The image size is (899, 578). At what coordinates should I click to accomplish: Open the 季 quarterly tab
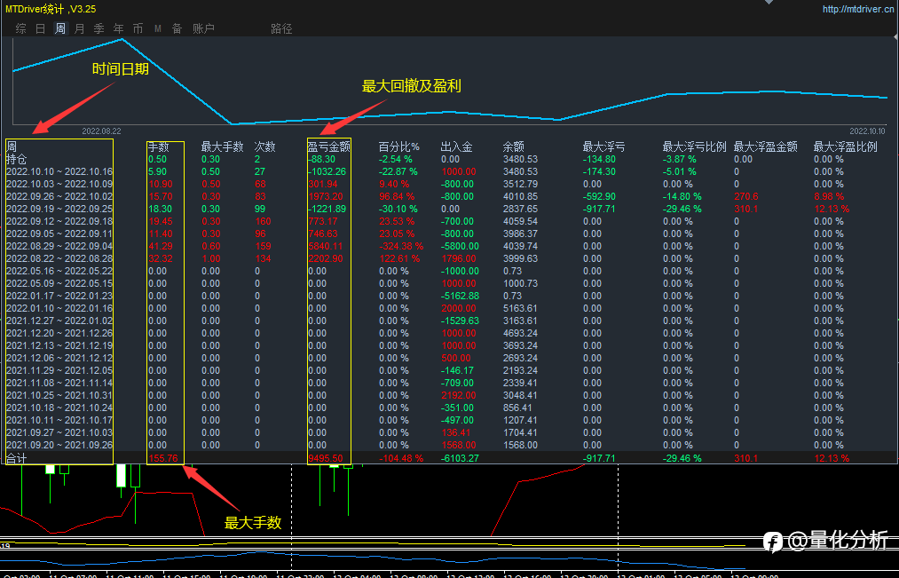coord(99,28)
